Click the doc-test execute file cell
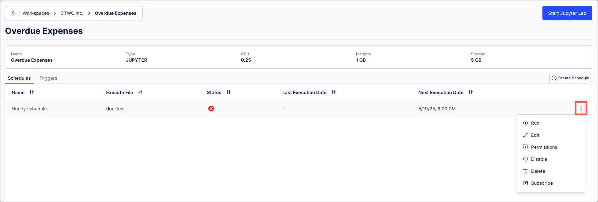 pyautogui.click(x=115, y=109)
